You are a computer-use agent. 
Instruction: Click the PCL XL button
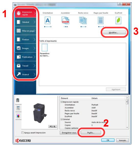point(53,127)
